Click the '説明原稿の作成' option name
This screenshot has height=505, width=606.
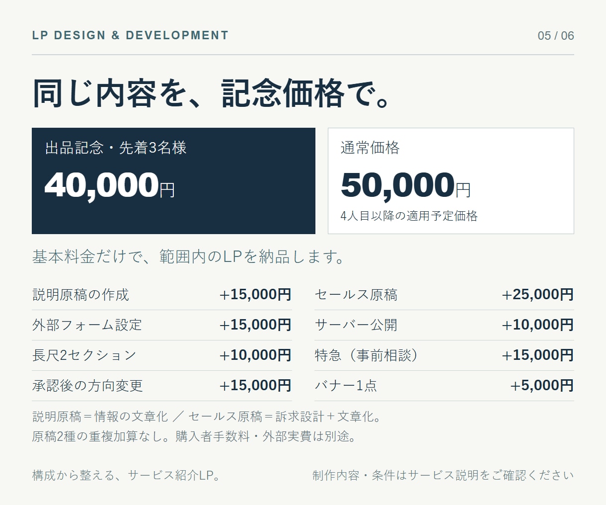[80, 295]
